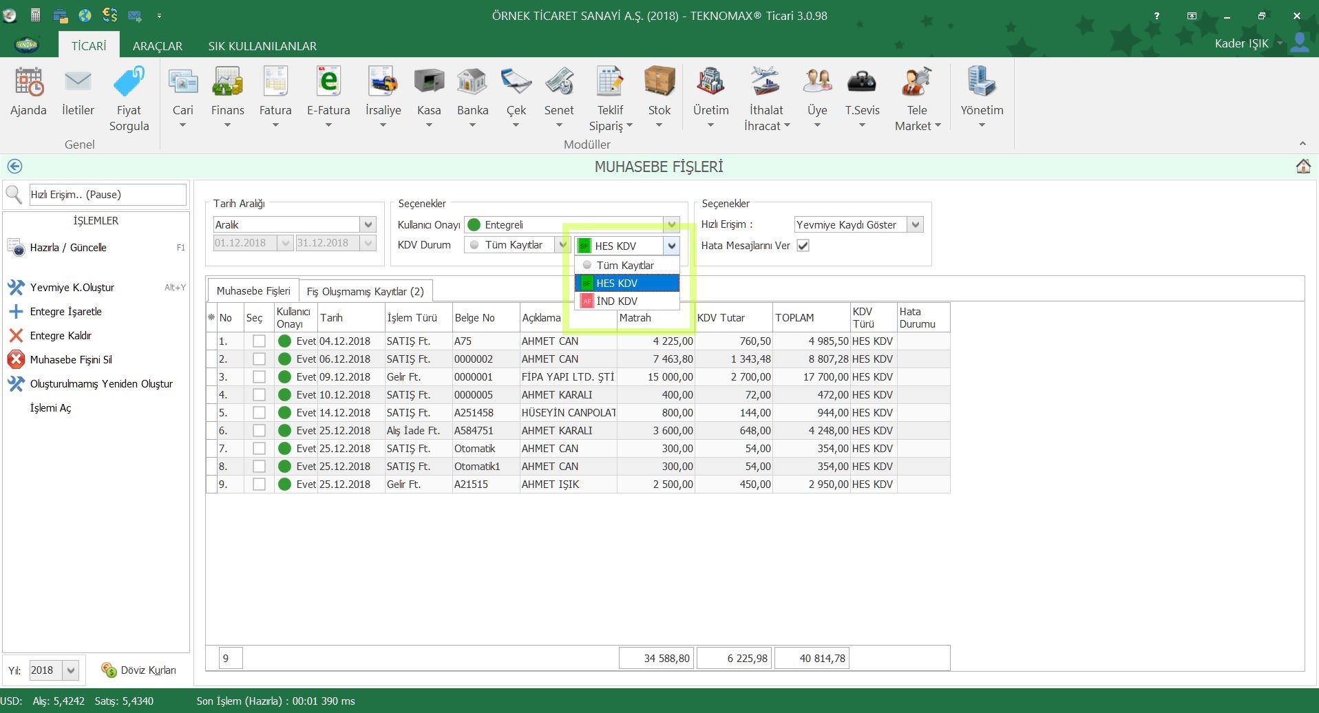Click Muhasebe Fişini Sil
This screenshot has width=1319, height=713.
tap(70, 360)
